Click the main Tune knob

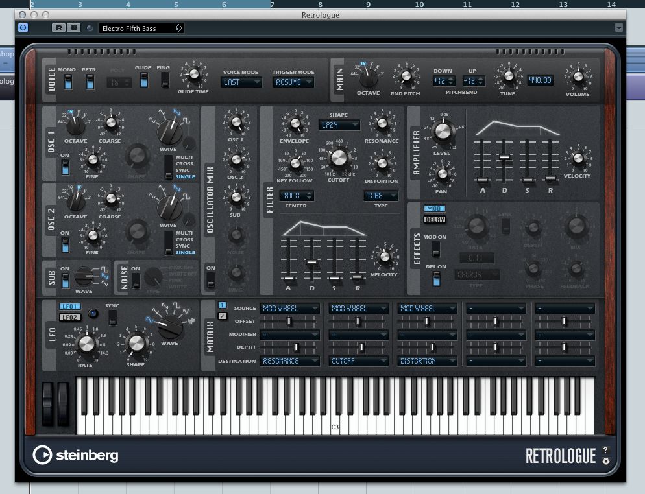click(509, 76)
